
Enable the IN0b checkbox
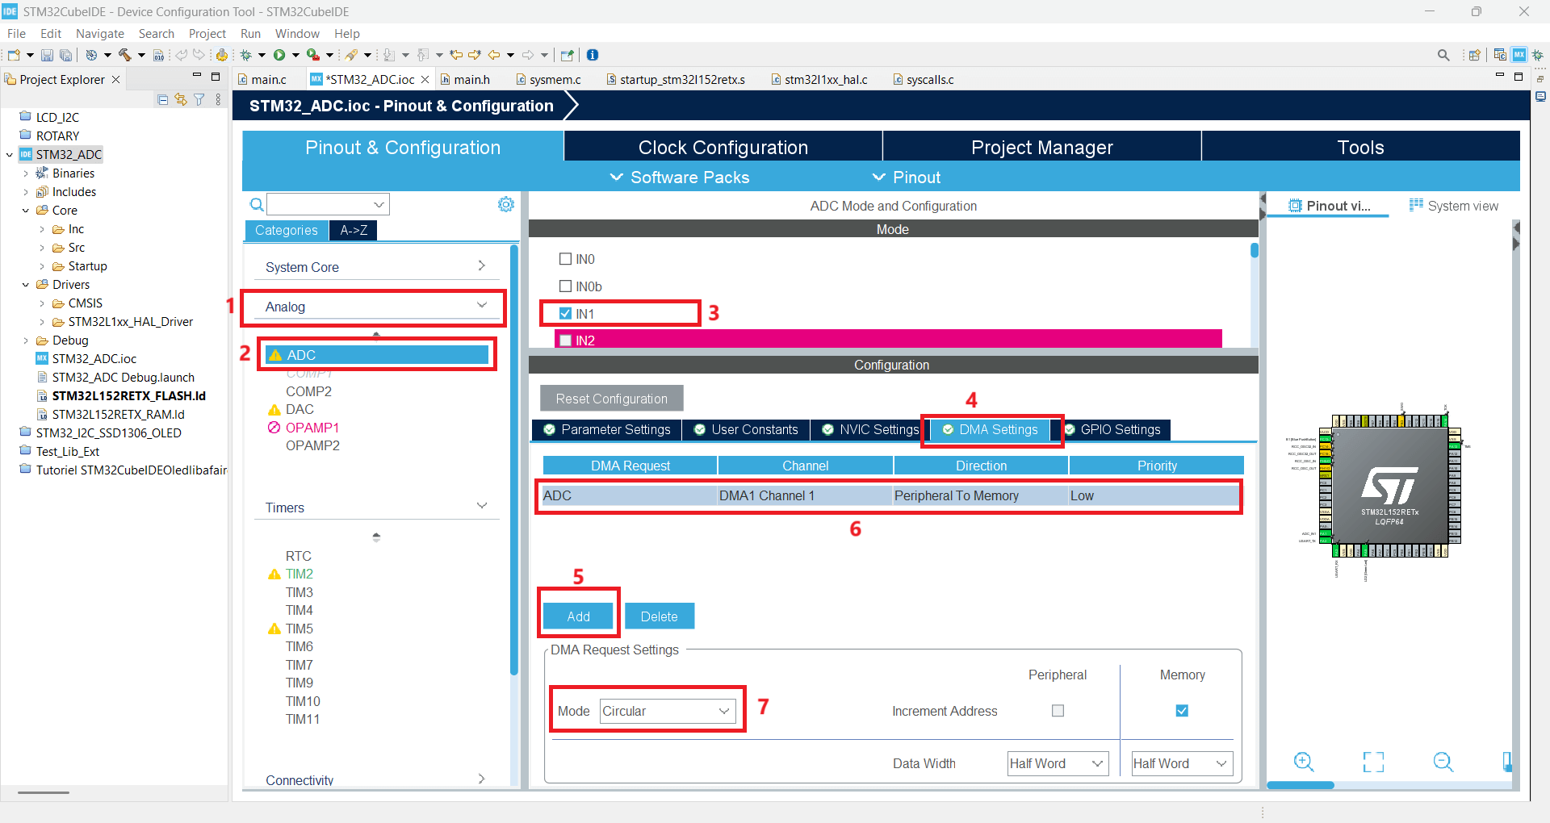coord(565,286)
